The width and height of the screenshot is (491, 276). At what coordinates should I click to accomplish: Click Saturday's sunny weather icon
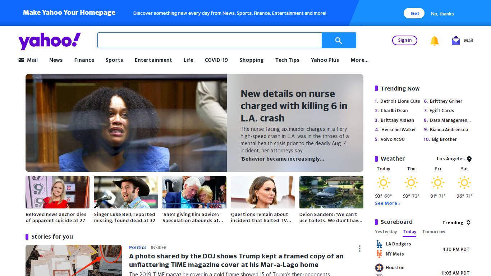[x=464, y=183]
